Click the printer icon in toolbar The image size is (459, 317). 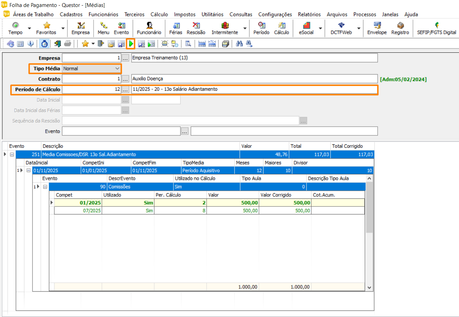tap(68, 44)
